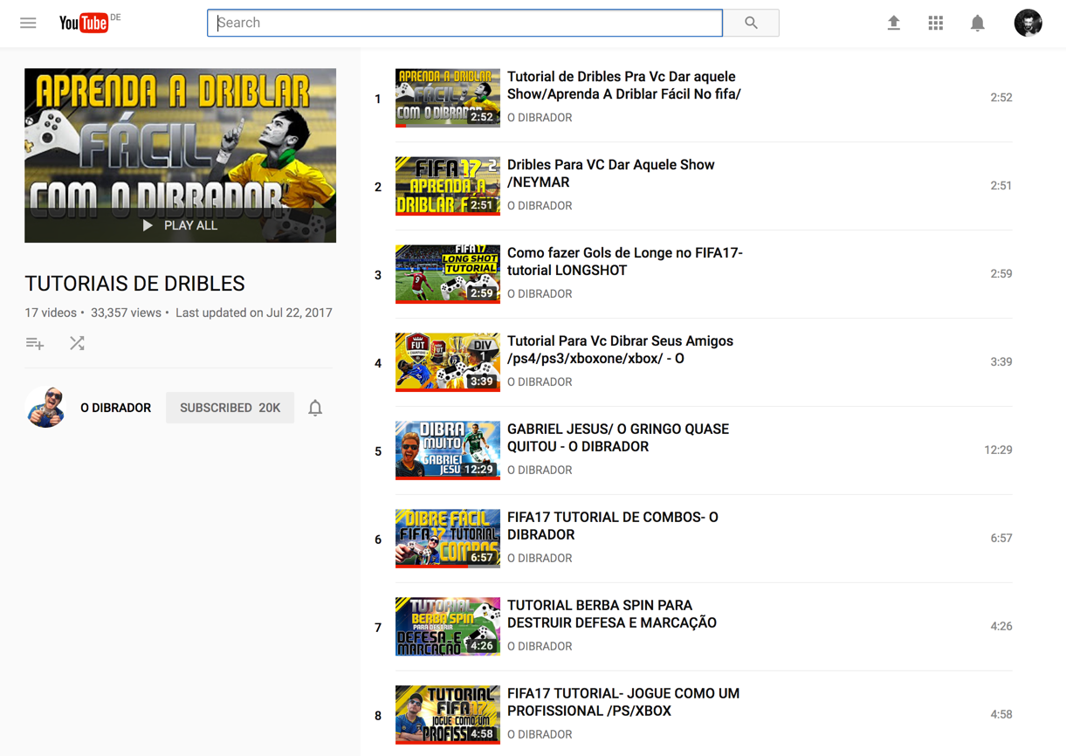Click the Subscribed 20K button
This screenshot has height=756, width=1066.
[230, 408]
